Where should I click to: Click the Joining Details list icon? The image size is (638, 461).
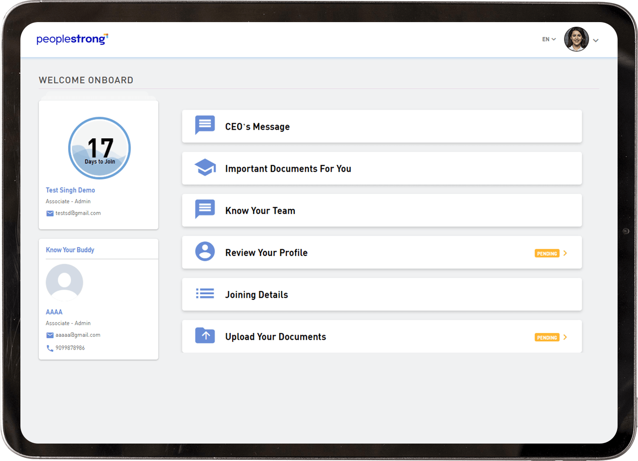pos(205,293)
